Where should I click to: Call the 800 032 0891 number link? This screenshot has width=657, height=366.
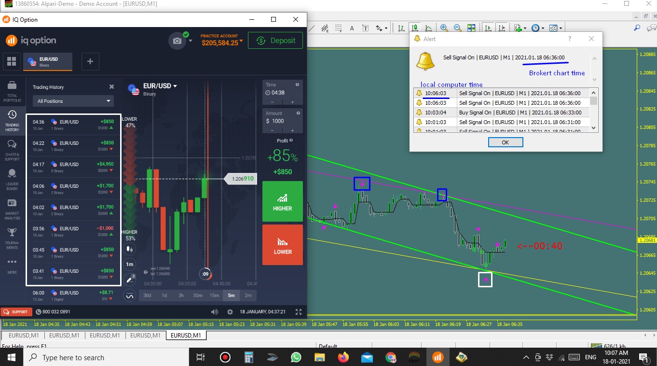coord(53,312)
